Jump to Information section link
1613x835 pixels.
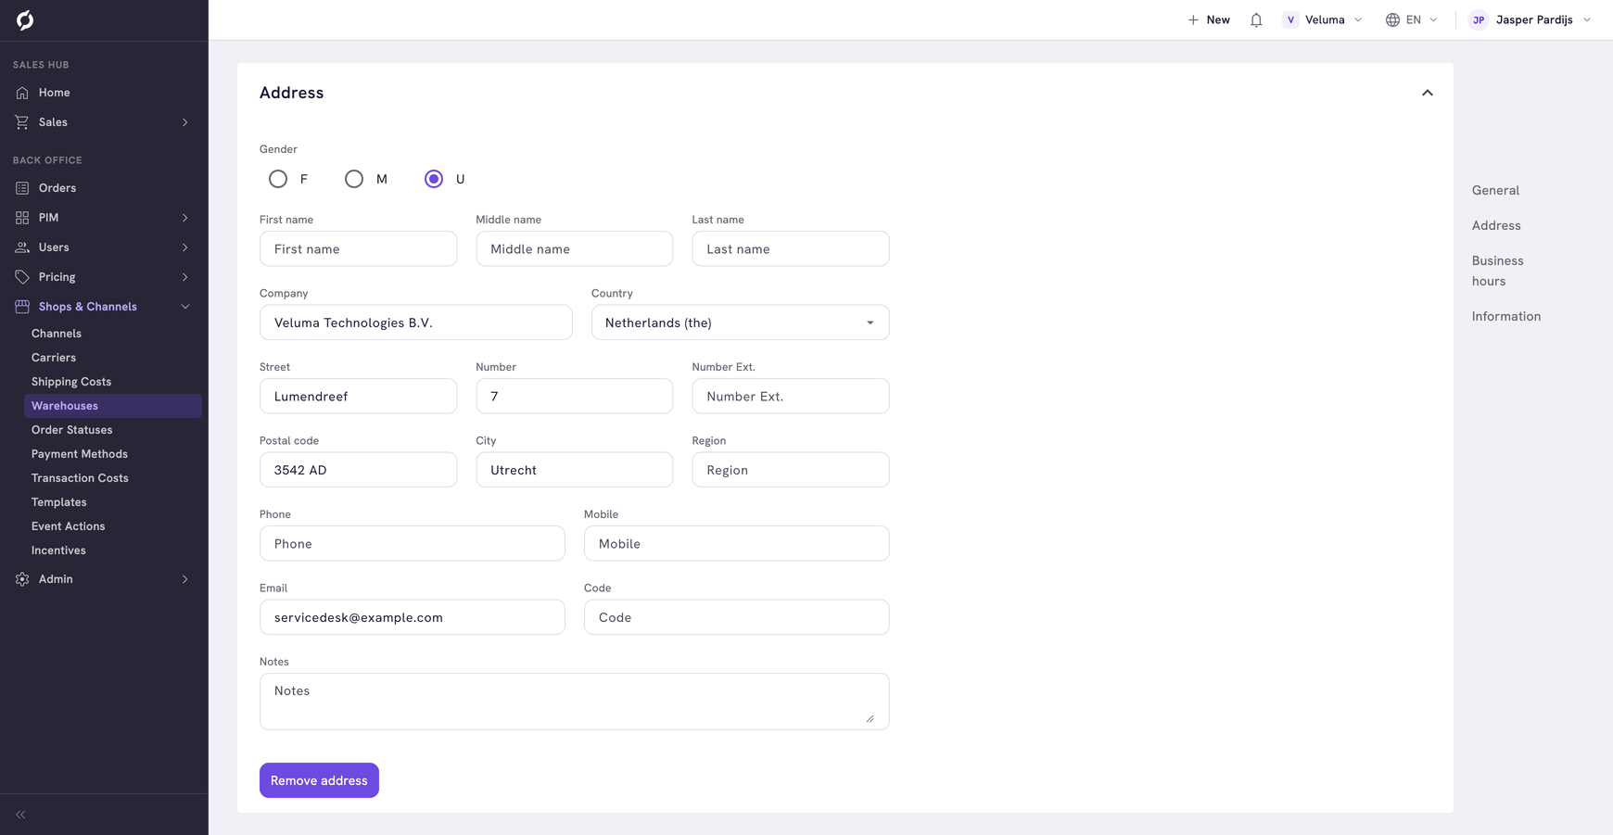coord(1506,316)
